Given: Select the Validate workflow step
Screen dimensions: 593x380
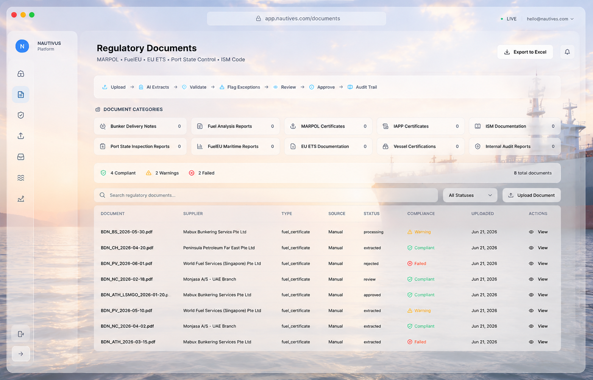Looking at the screenshot, I should (194, 87).
